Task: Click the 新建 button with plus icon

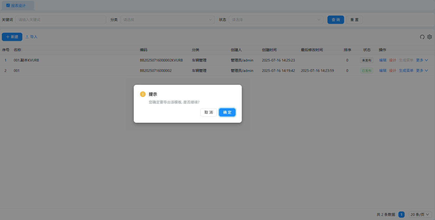Action: pyautogui.click(x=12, y=37)
